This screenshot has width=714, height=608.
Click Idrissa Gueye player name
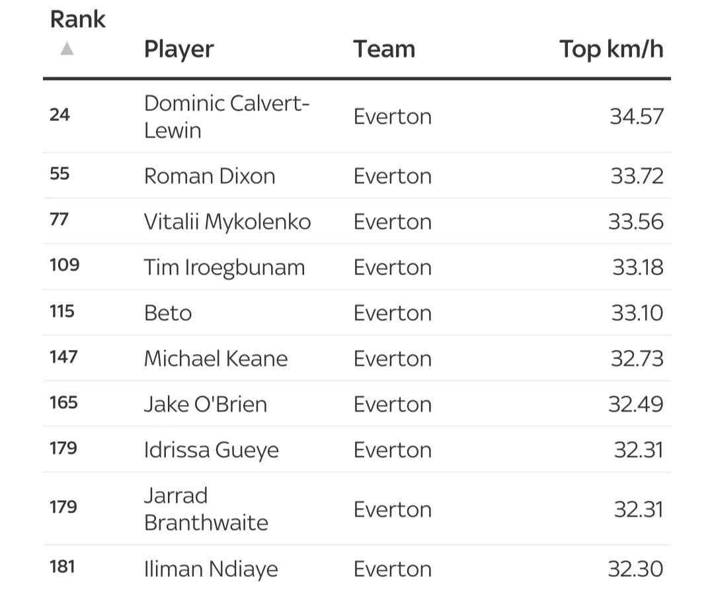pyautogui.click(x=211, y=450)
